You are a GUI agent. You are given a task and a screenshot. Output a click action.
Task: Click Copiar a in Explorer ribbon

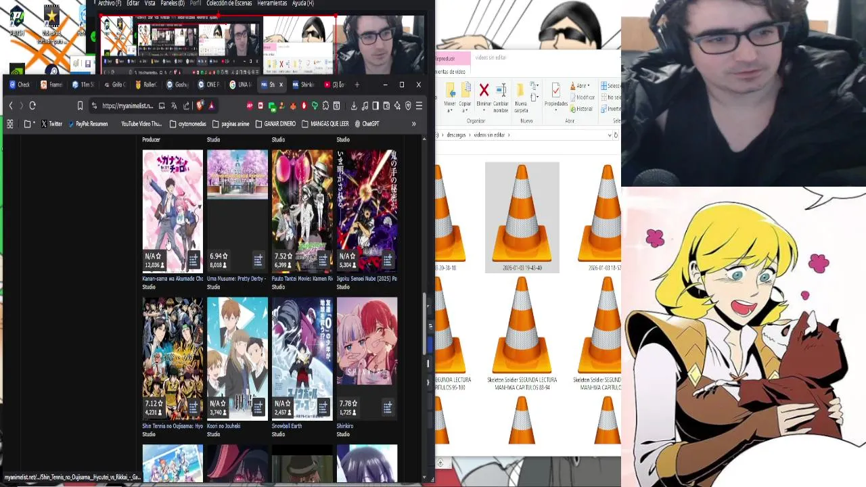(465, 98)
